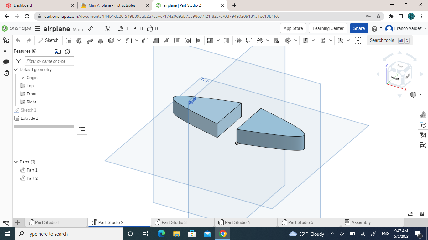Activate the Mirror tool
The height and width of the screenshot is (240, 428).
coord(227,41)
